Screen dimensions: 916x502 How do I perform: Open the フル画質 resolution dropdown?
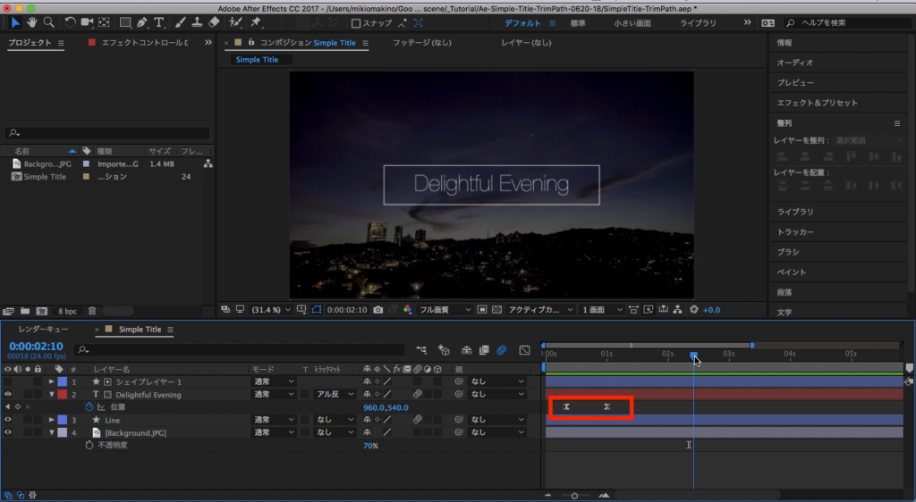click(x=445, y=309)
